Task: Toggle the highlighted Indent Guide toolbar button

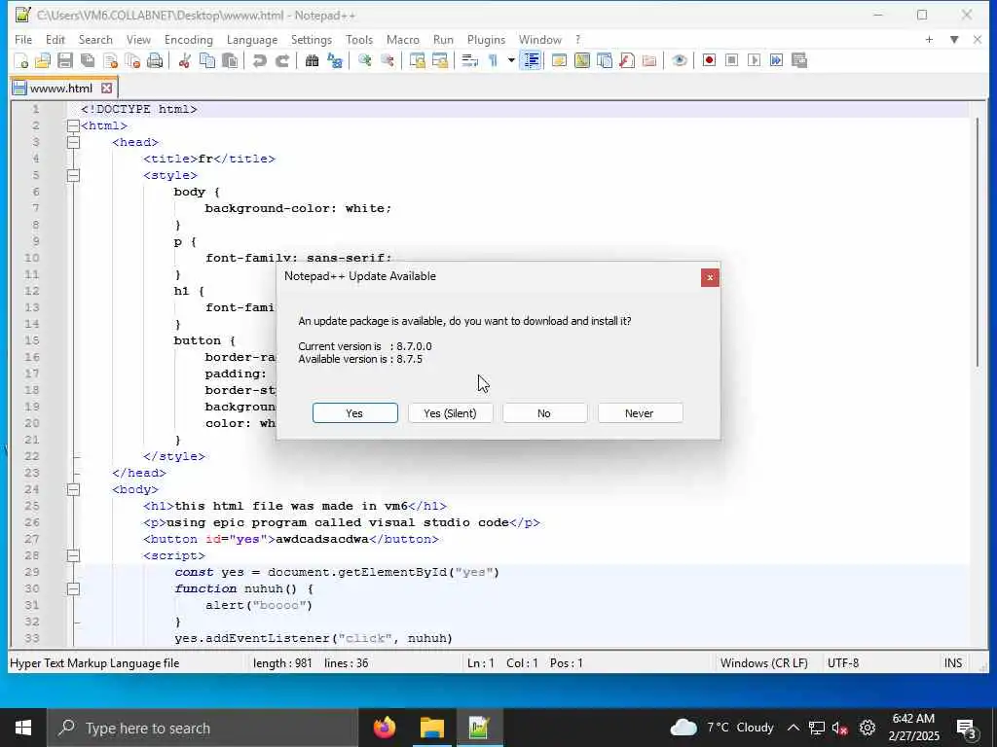Action: point(531,61)
